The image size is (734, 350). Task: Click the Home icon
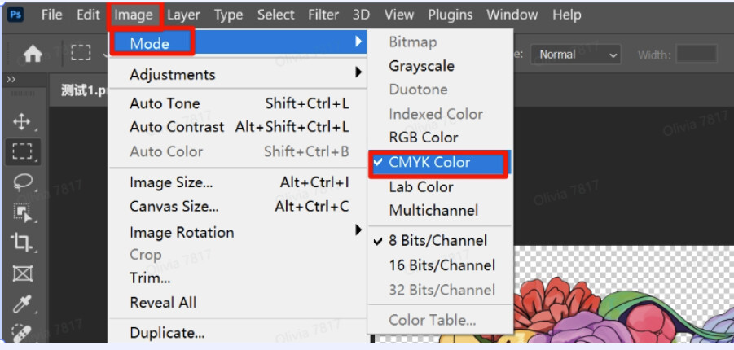(33, 55)
